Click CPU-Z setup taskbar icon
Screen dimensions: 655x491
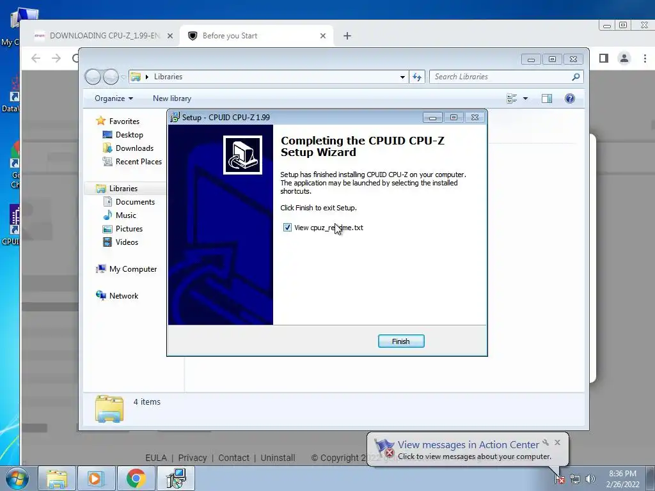click(176, 478)
